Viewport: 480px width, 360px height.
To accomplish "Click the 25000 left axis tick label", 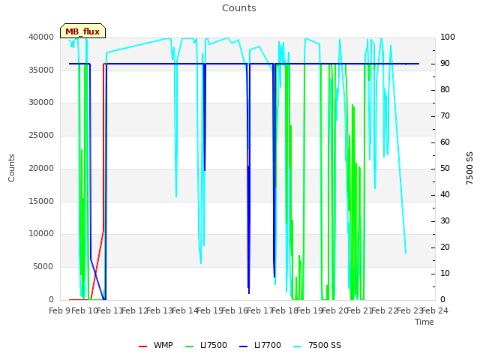I will (x=41, y=135).
